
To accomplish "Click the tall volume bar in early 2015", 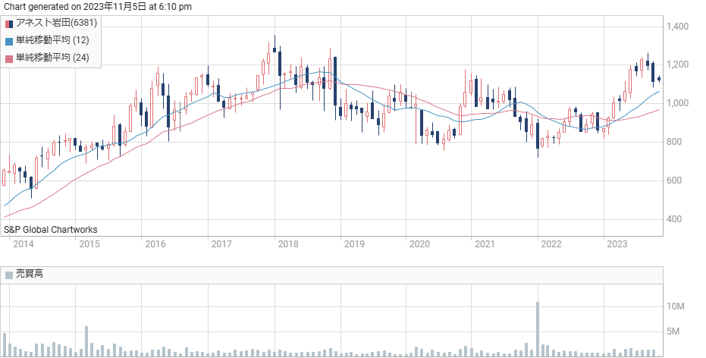I will [86, 341].
